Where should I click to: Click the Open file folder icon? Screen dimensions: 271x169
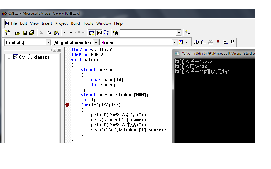pyautogui.click(x=18, y=33)
